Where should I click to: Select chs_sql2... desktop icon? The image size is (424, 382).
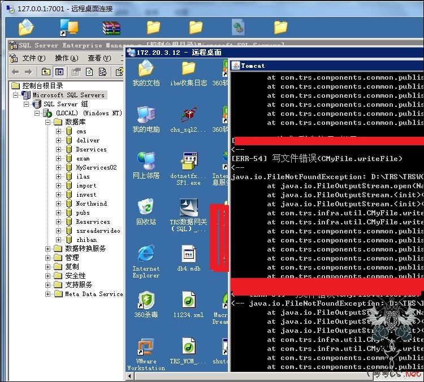(x=188, y=119)
